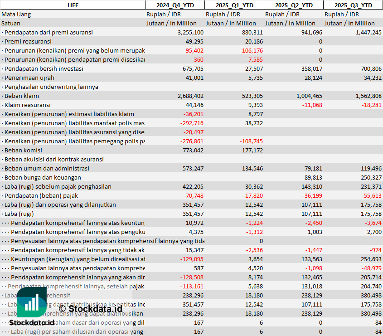Select Beban bunga dan keuangan label
Screen dimensions: 383x336
pyautogui.click(x=43, y=177)
